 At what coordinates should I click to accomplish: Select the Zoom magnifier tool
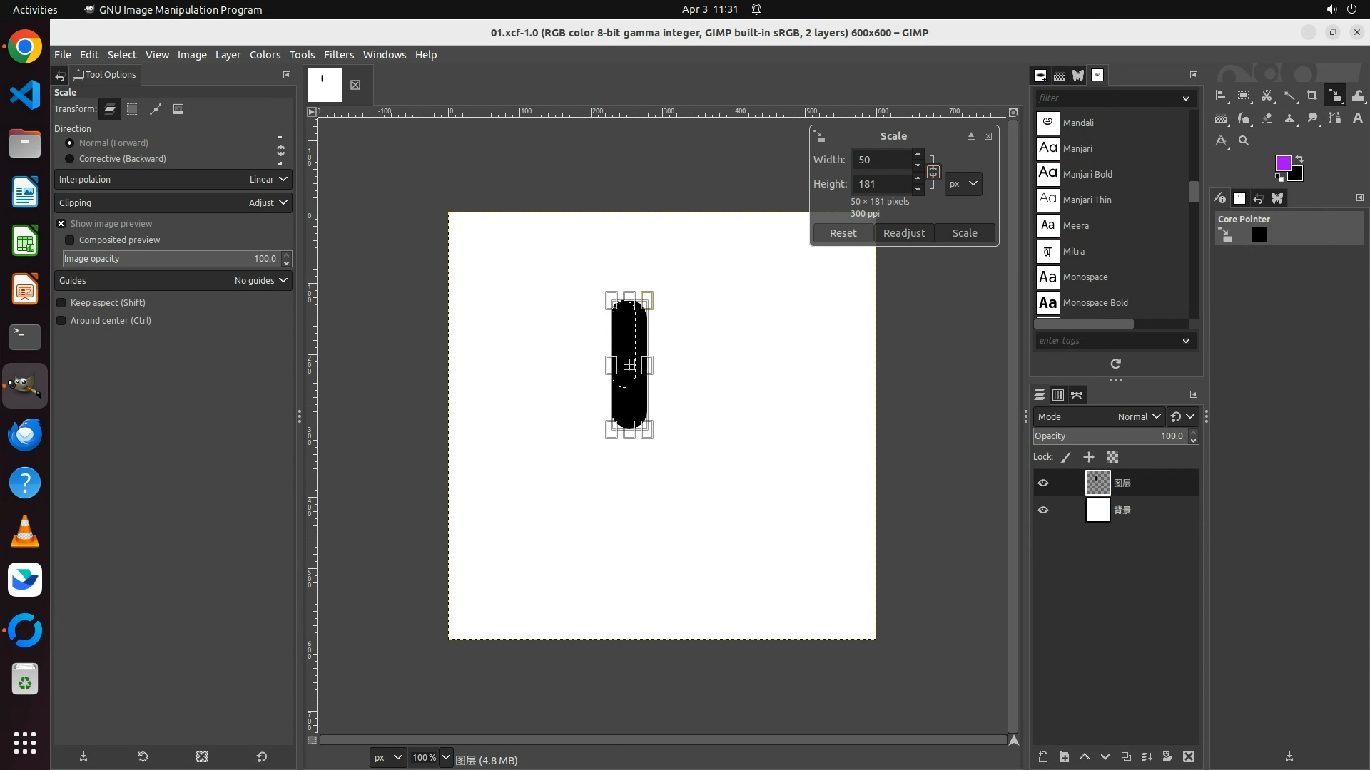pyautogui.click(x=1244, y=140)
